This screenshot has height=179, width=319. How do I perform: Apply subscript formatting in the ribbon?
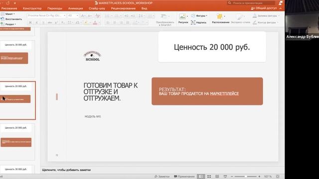tap(63, 22)
